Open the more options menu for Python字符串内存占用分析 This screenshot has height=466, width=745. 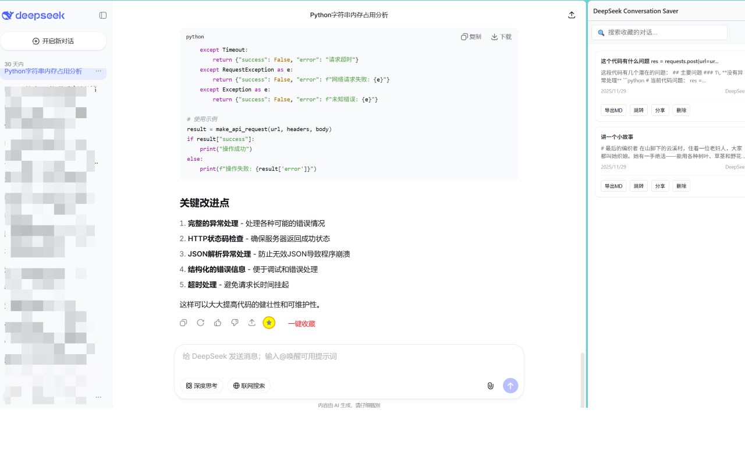coord(98,71)
